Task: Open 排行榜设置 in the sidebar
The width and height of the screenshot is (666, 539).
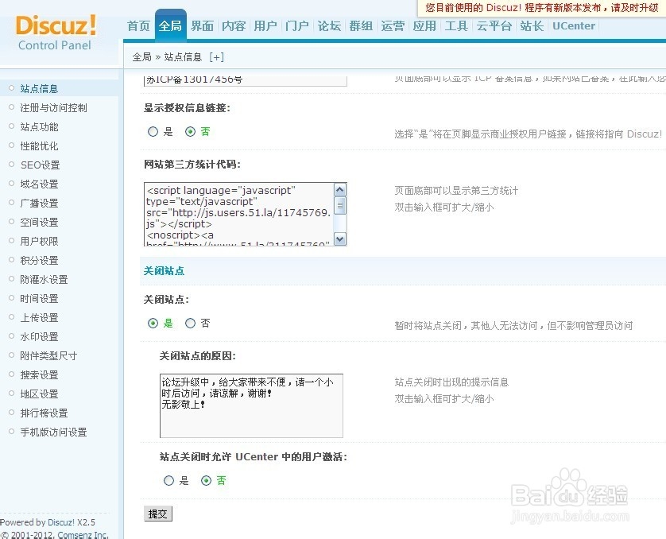Action: [44, 413]
